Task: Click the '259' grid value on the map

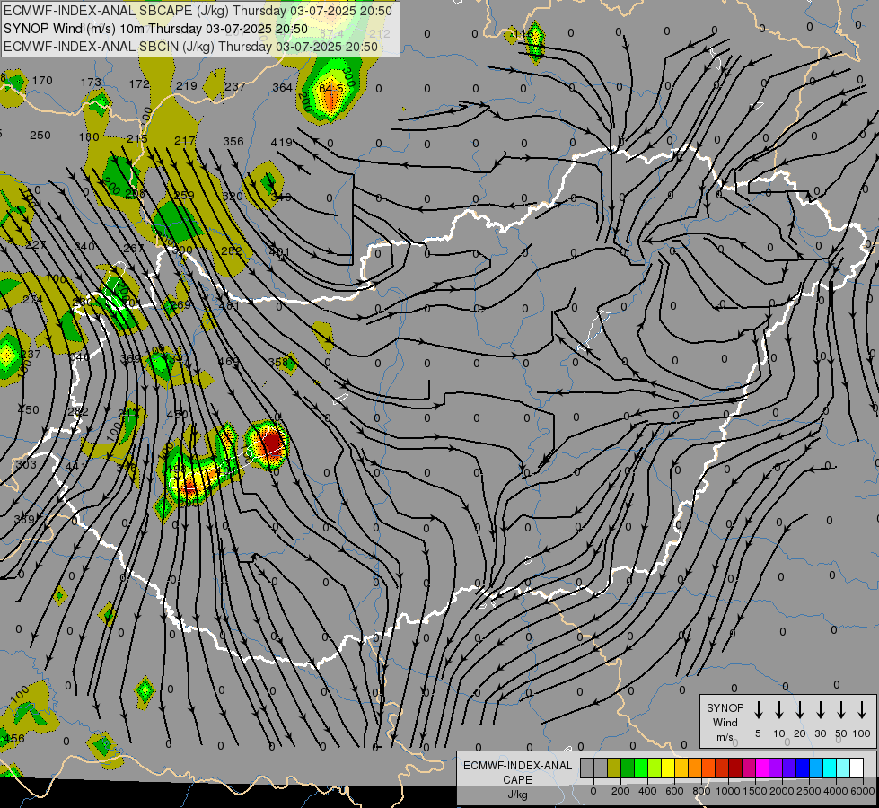Action: 184,195
